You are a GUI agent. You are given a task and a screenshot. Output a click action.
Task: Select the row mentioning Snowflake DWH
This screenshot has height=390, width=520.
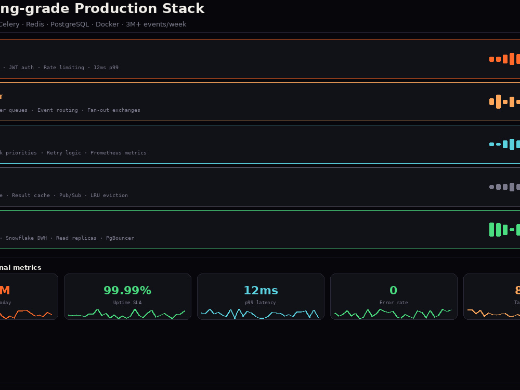point(260,229)
